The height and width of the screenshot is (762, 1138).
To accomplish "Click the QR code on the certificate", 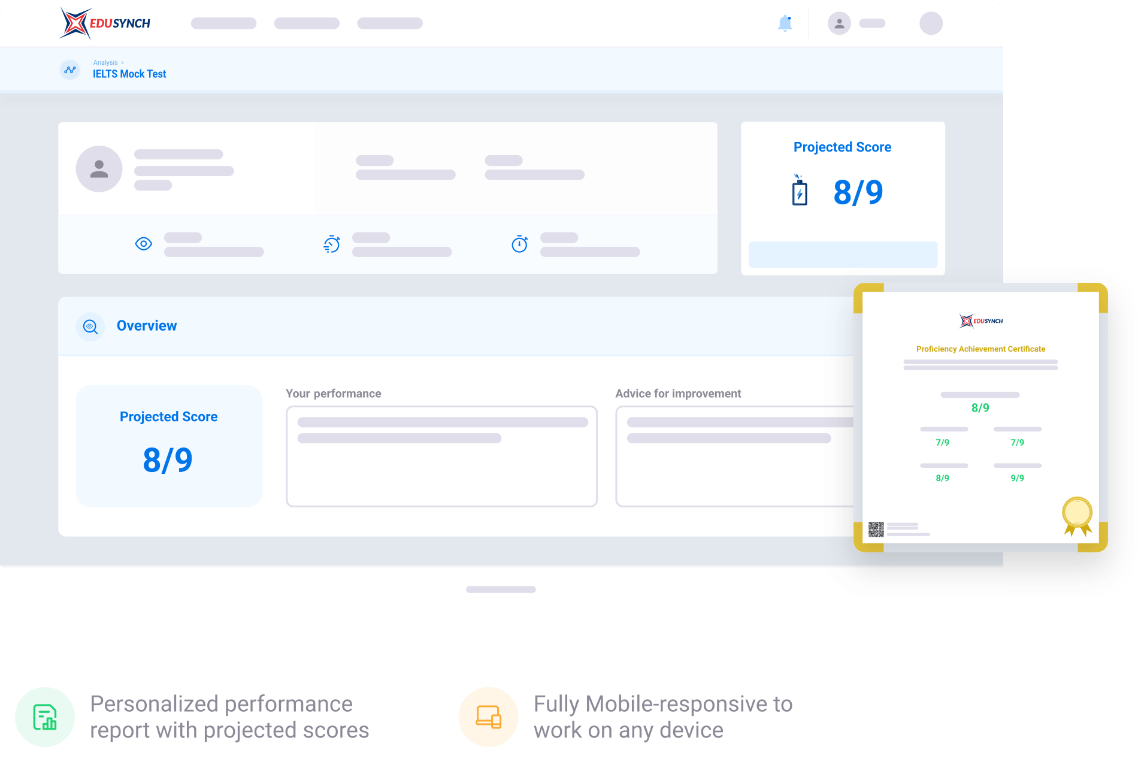I will 876,529.
